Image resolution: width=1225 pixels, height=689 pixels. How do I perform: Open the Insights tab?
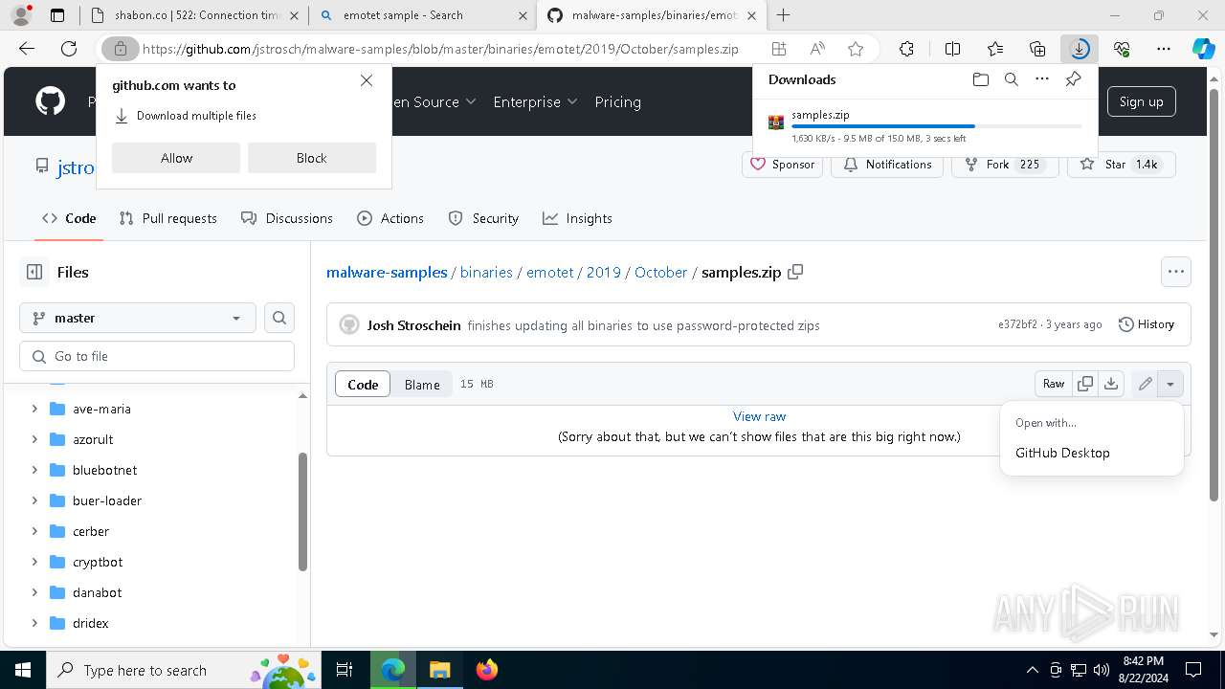[x=577, y=218]
